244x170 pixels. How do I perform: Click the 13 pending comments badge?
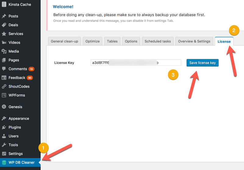pyautogui.click(x=31, y=69)
